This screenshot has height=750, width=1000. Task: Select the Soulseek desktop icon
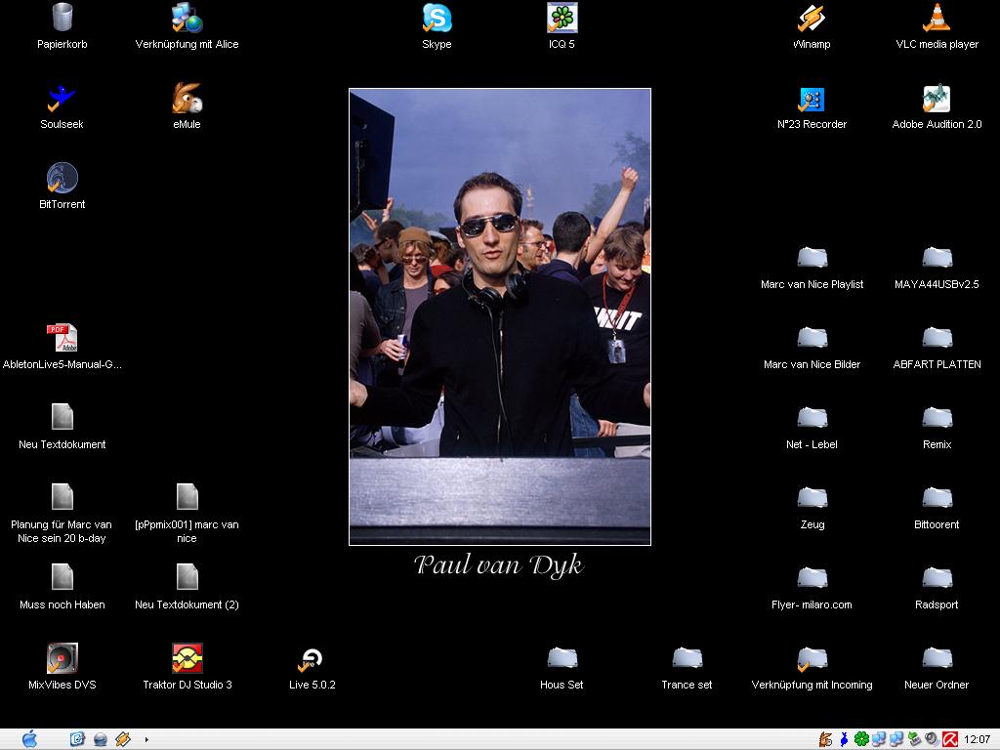coord(62,99)
